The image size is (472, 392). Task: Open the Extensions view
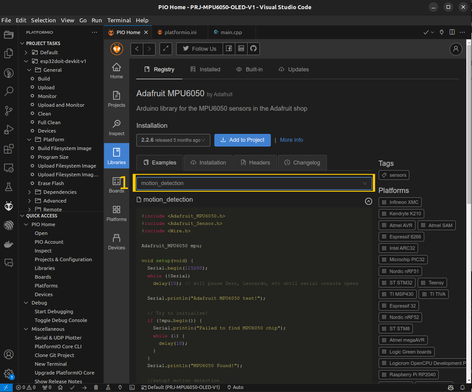coord(9,149)
